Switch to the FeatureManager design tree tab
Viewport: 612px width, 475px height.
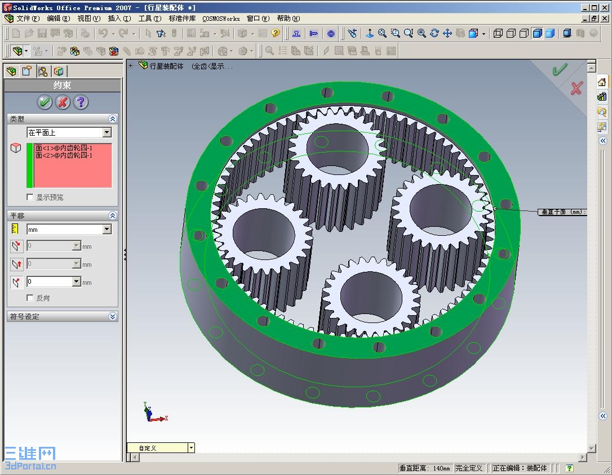12,71
